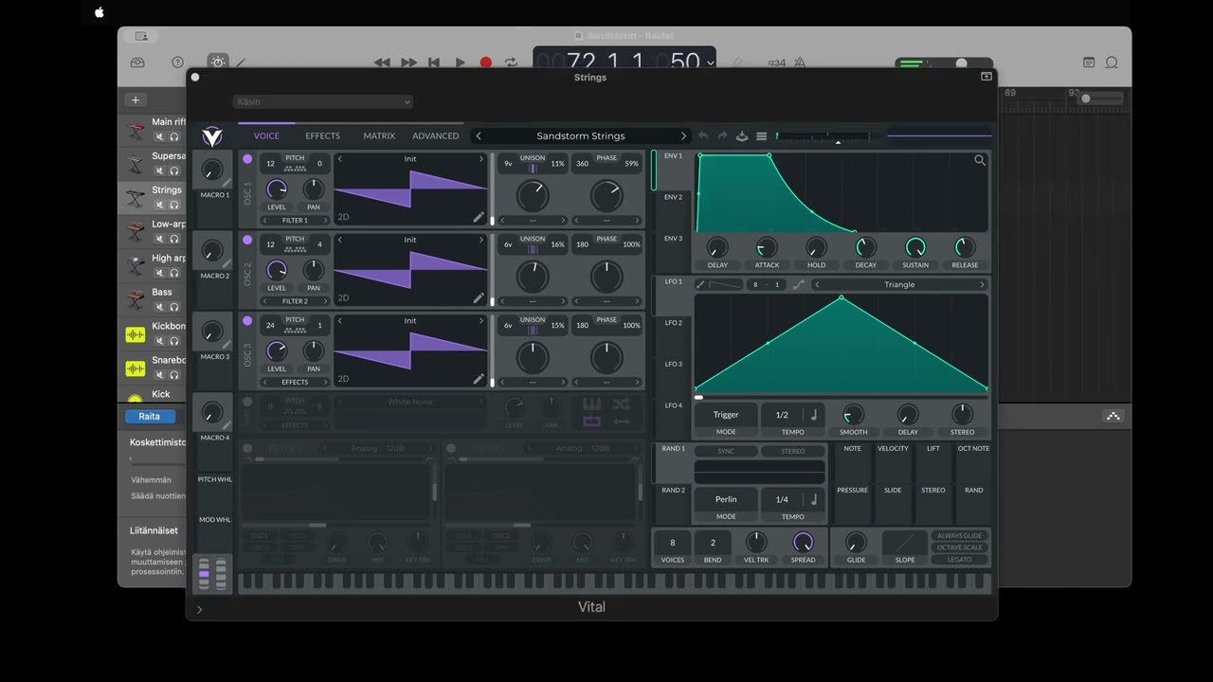The image size is (1213, 682).
Task: Click rewind in the Logic transport bar
Action: [x=382, y=63]
